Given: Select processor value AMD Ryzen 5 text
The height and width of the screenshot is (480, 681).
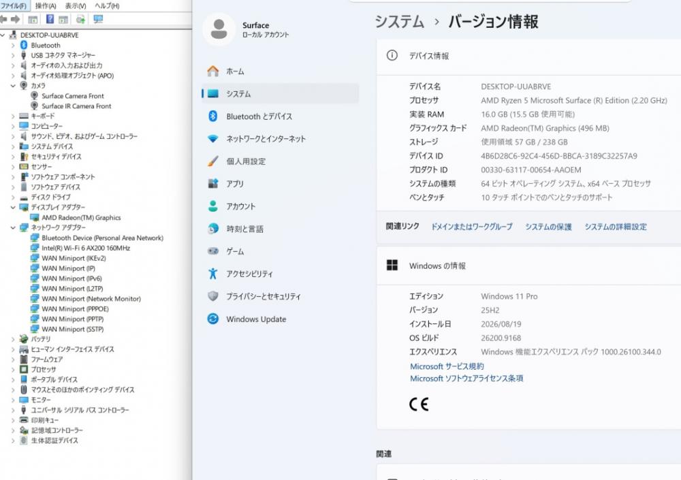Looking at the screenshot, I should point(573,100).
